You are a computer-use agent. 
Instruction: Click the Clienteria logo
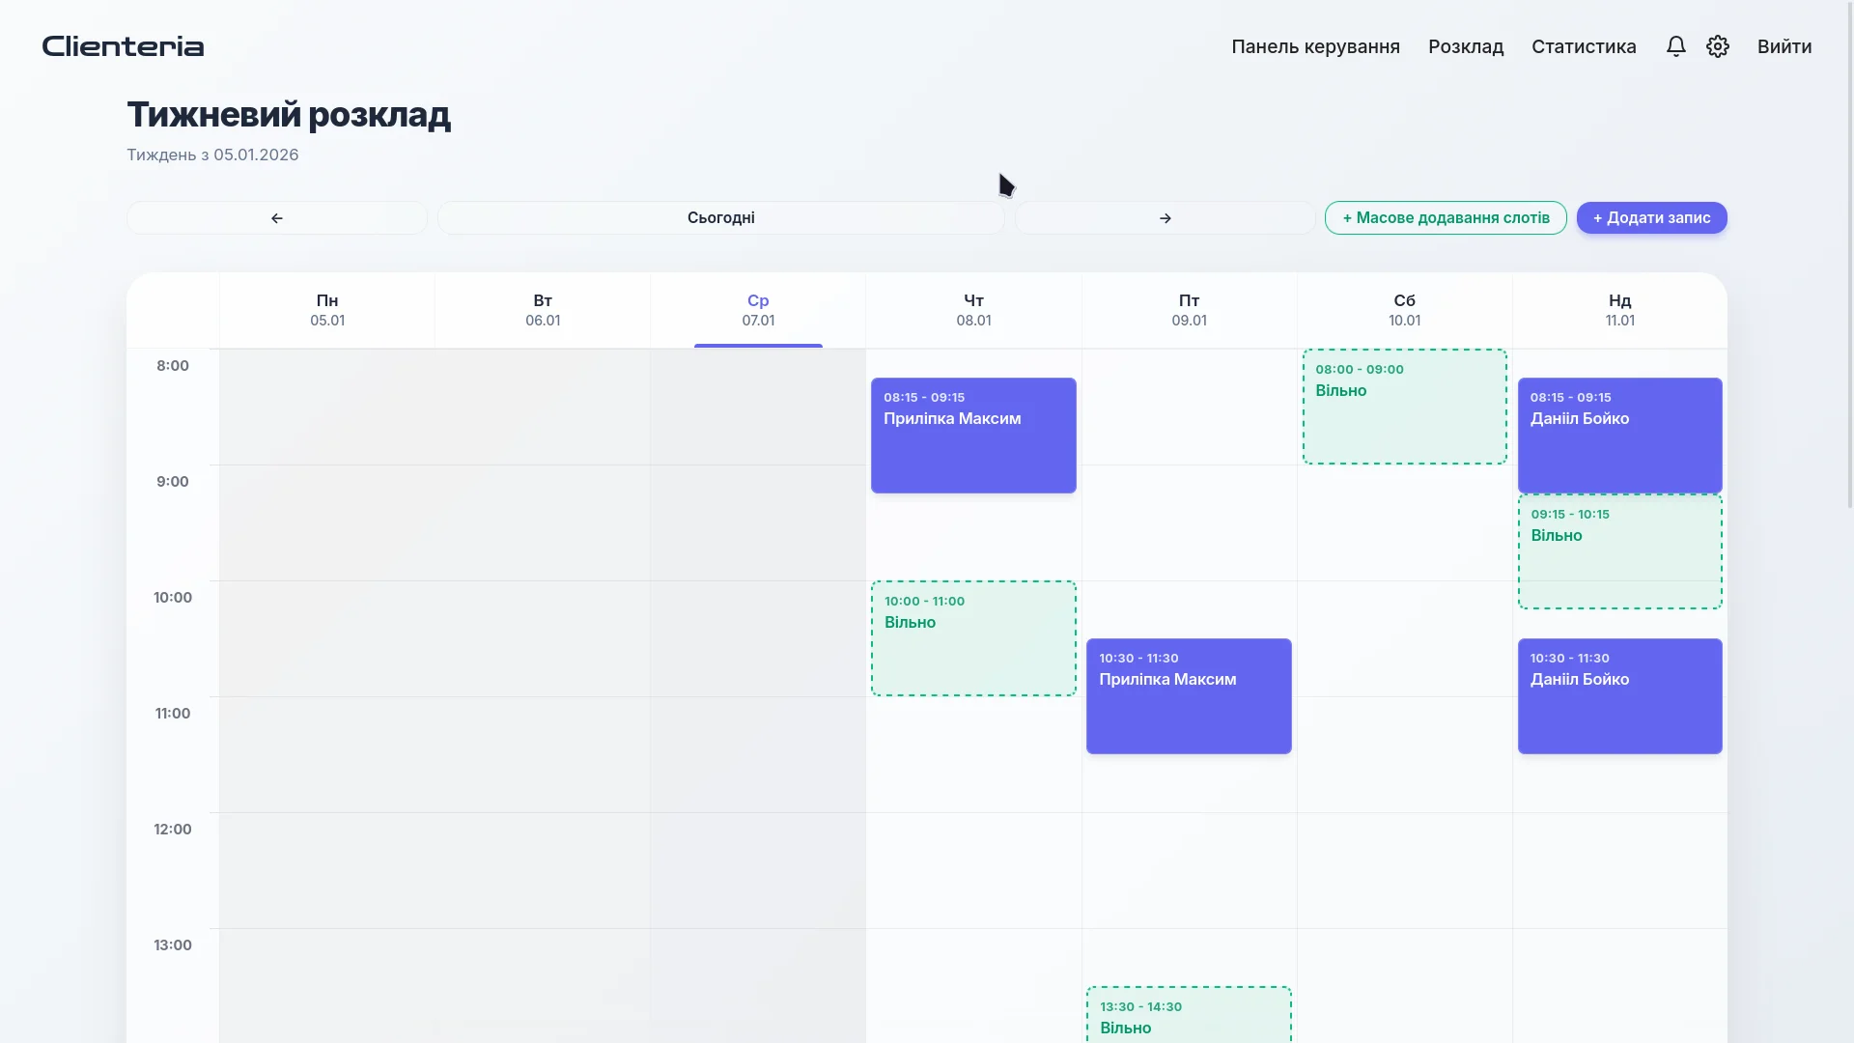[122, 45]
